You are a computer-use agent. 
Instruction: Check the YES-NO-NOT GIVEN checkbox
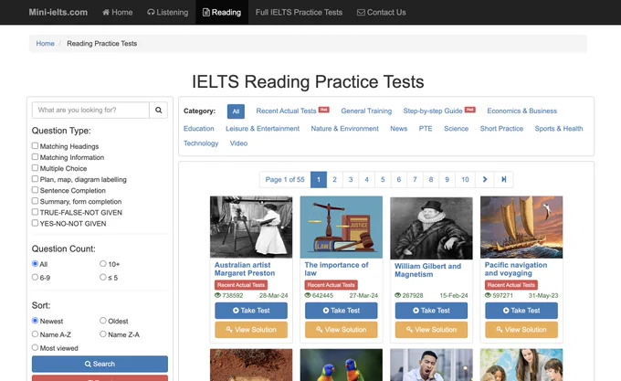pos(35,223)
